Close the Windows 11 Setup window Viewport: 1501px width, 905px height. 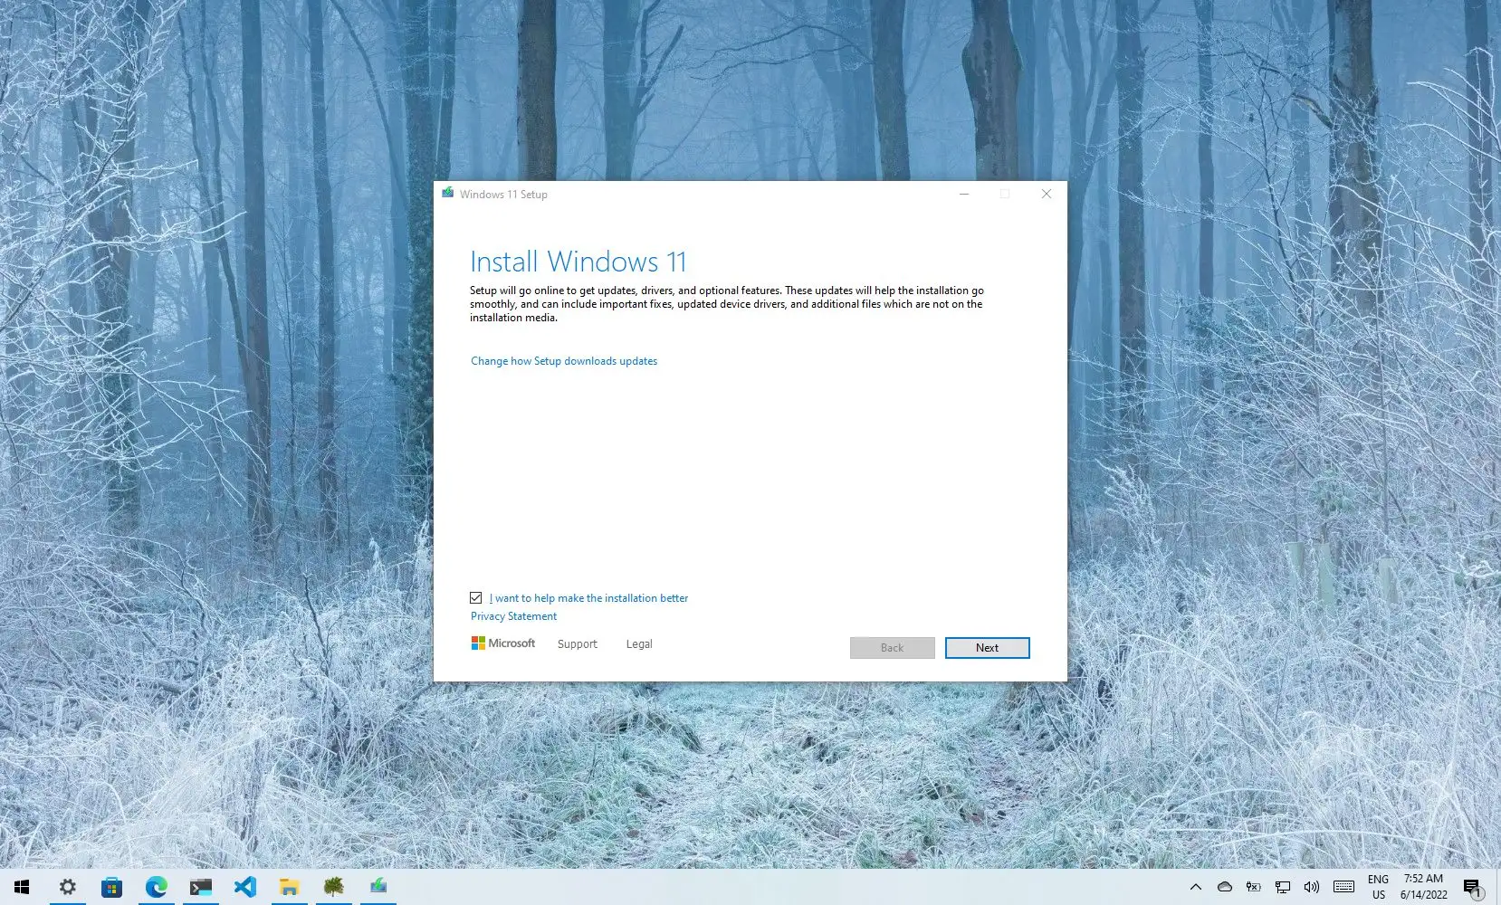click(x=1046, y=194)
